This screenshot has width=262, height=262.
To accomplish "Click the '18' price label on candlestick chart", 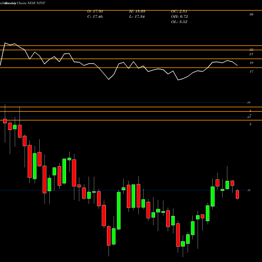I will (249, 190).
